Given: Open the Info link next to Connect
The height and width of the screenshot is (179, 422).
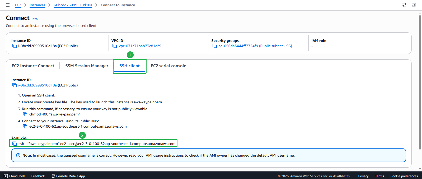Looking at the screenshot, I should (35, 19).
